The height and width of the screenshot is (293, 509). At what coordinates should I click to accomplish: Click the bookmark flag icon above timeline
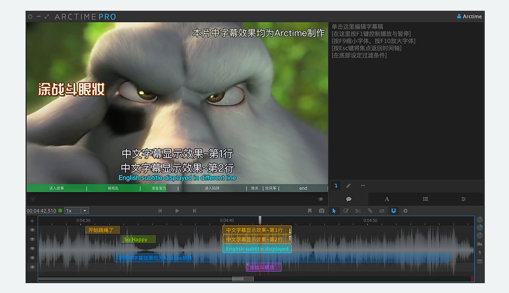tap(310, 211)
